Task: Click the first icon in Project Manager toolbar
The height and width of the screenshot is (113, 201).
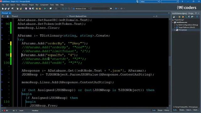Action: [x=174, y=17]
